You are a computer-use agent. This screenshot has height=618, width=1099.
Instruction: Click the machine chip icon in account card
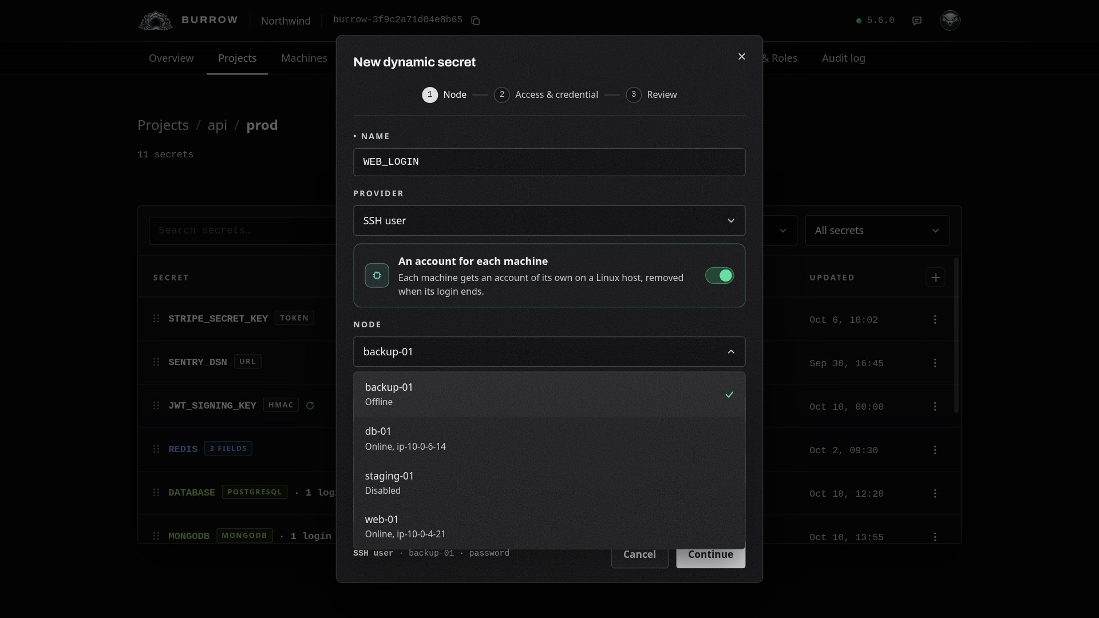coord(377,276)
